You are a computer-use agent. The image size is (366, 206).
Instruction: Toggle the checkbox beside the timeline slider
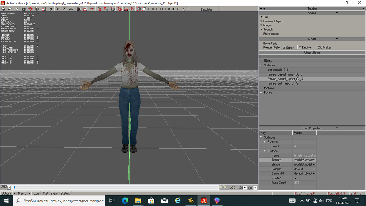(9, 188)
